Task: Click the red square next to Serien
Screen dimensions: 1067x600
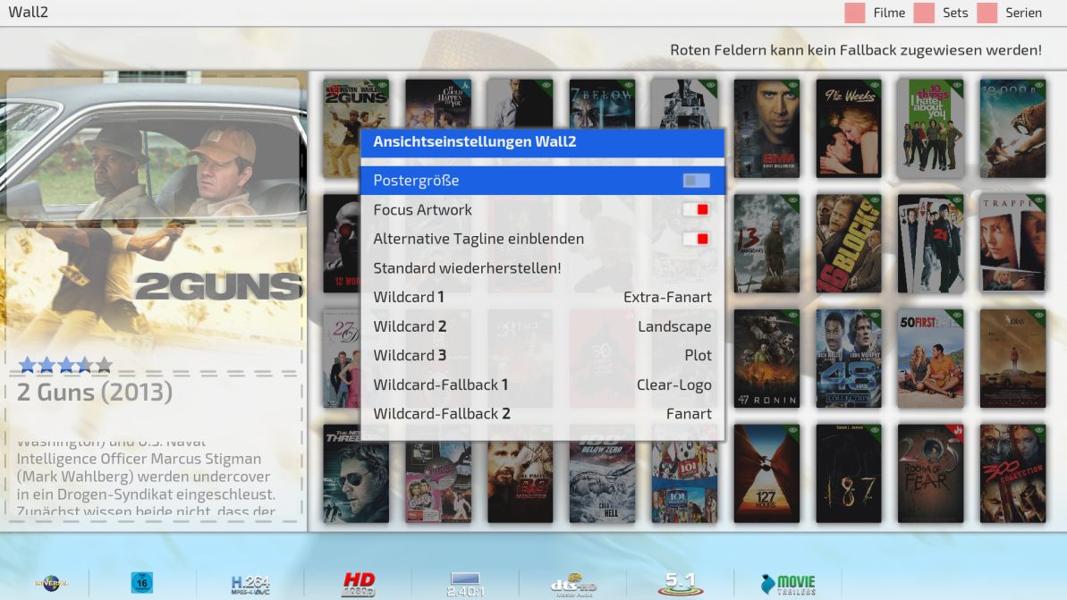Action: tap(987, 13)
